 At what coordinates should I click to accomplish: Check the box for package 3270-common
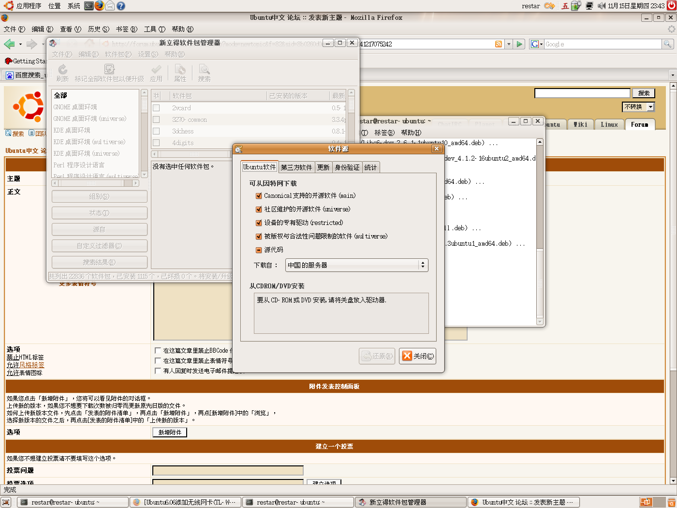click(156, 120)
